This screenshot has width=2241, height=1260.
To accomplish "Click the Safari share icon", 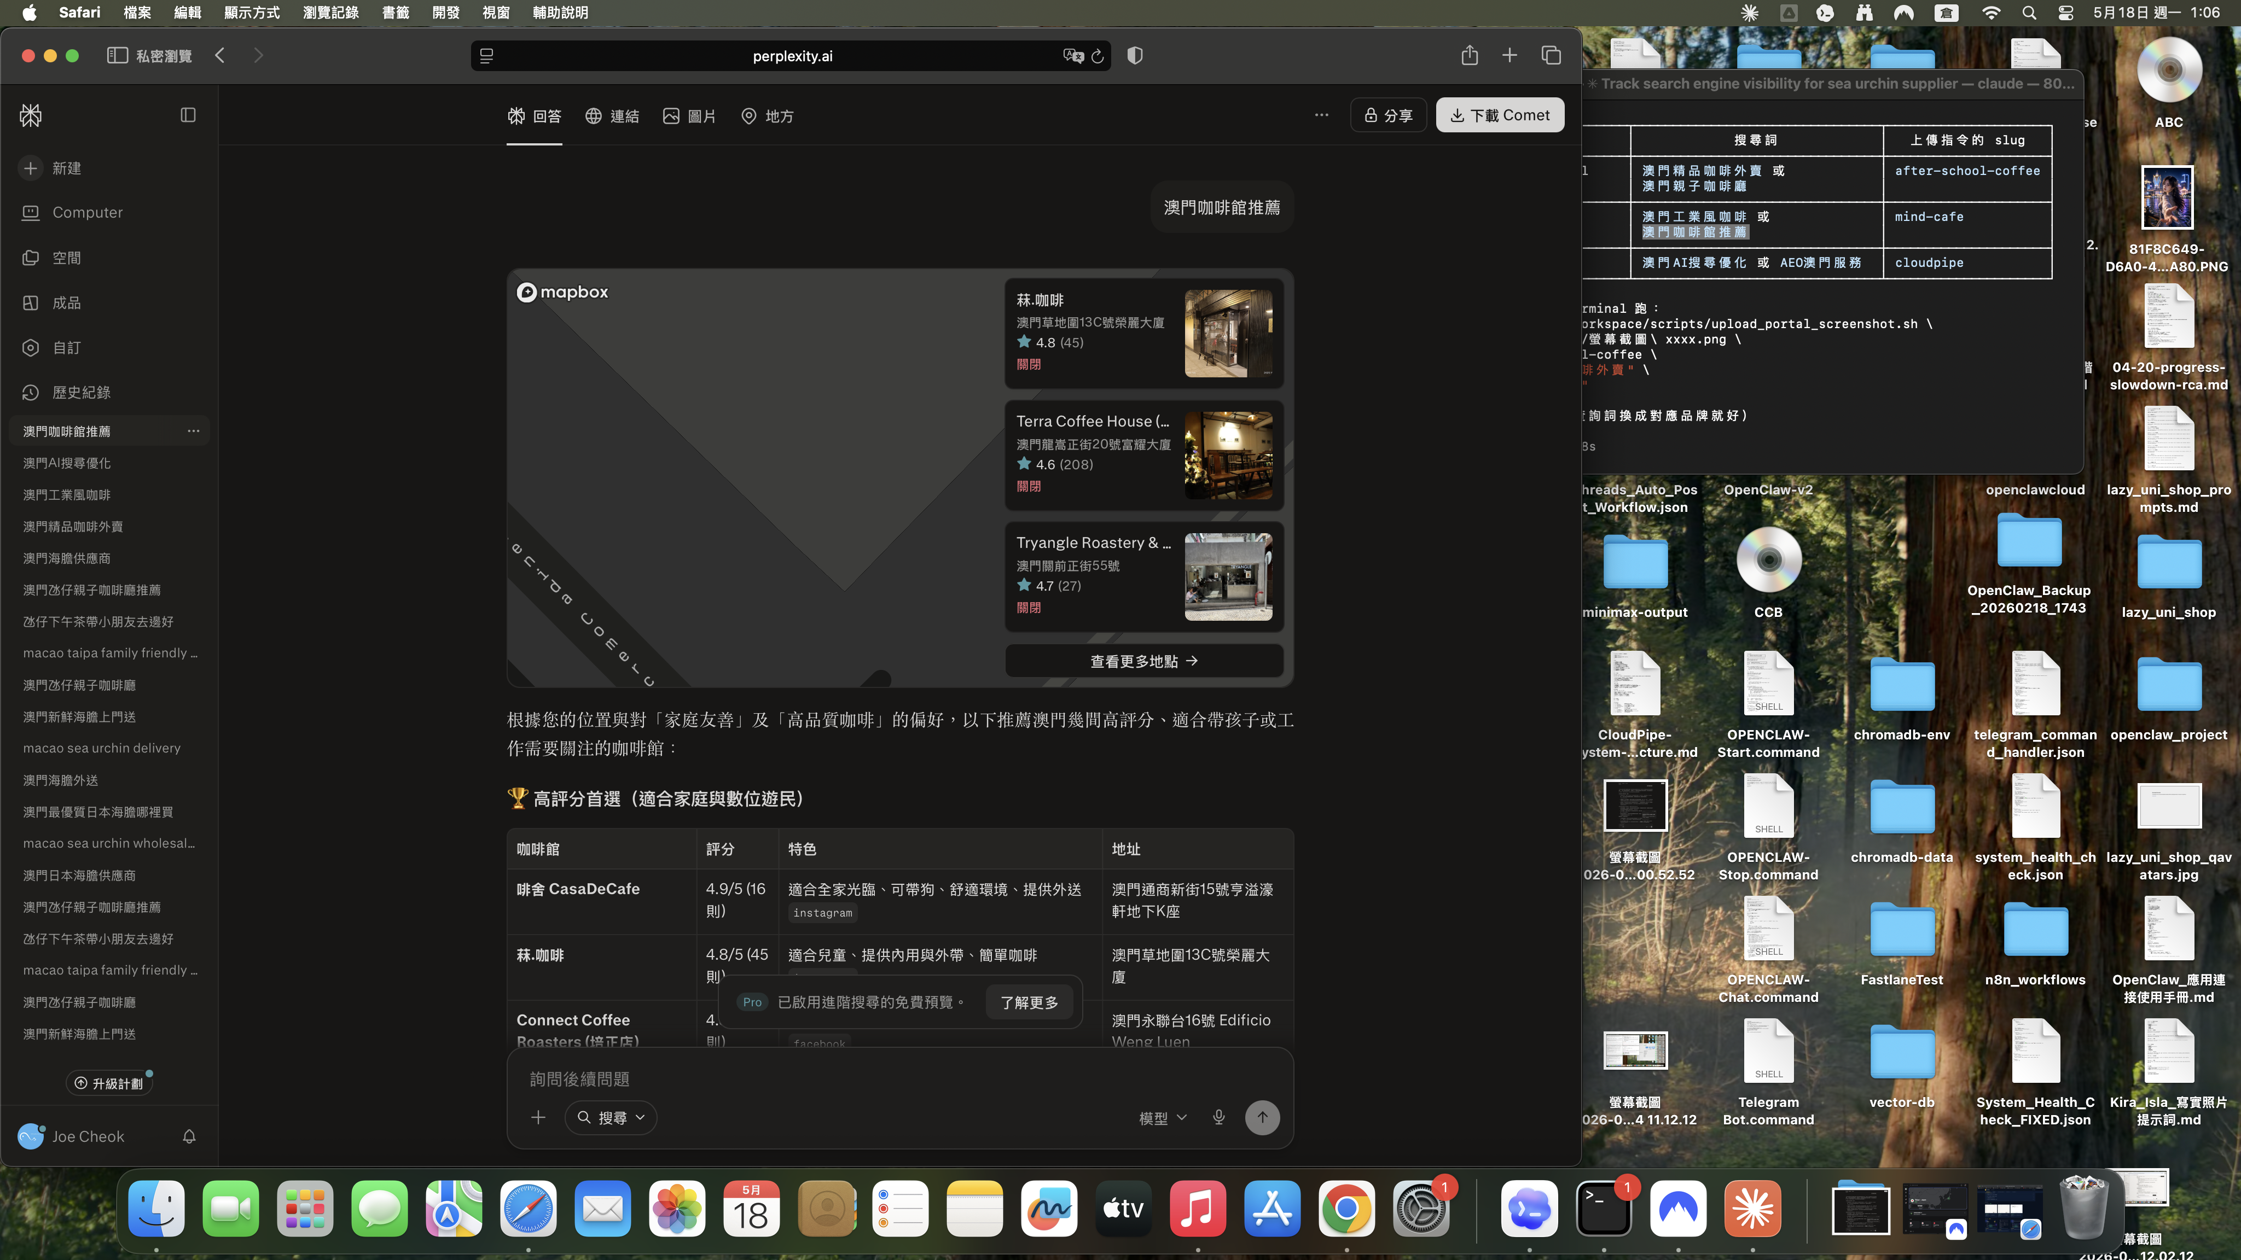I will click(1470, 55).
